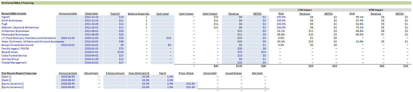Click the Fee % value for [Equity Issuance 2]

[162, 87]
